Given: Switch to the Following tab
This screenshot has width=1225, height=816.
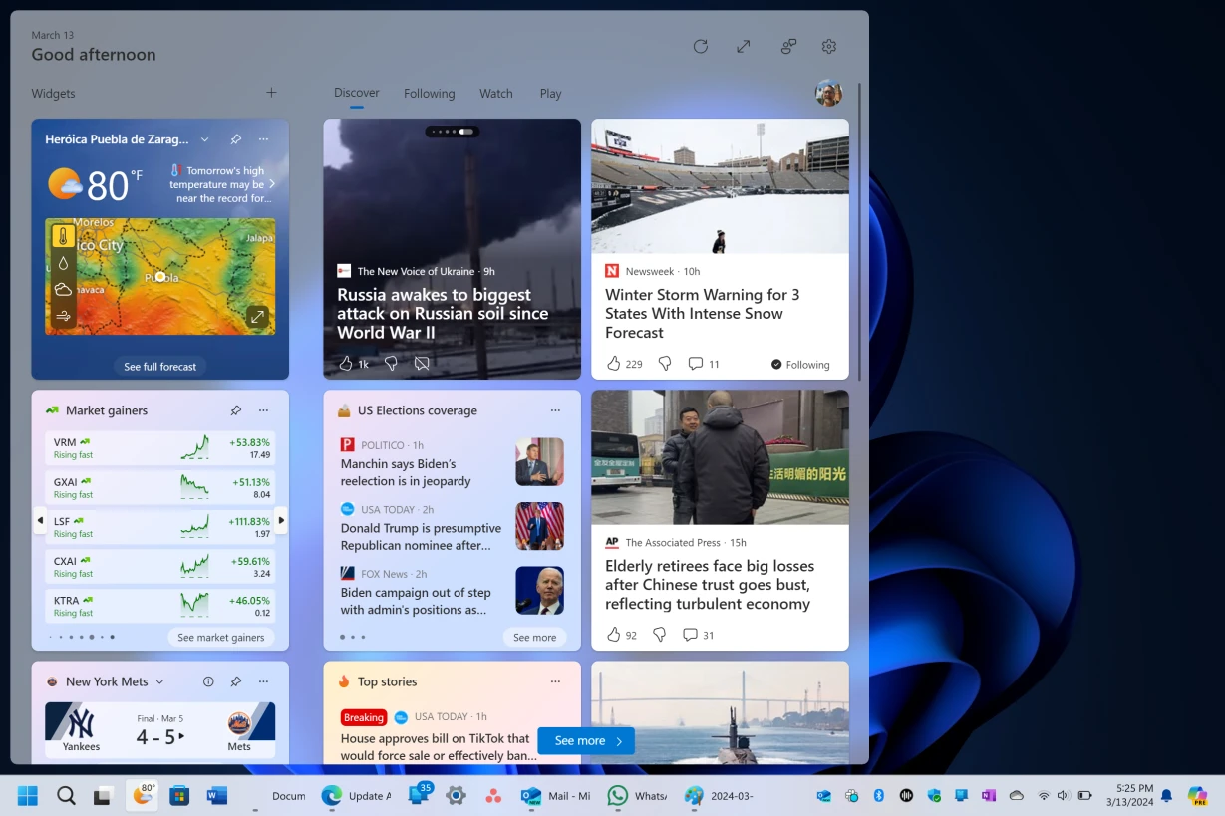Looking at the screenshot, I should click(429, 93).
